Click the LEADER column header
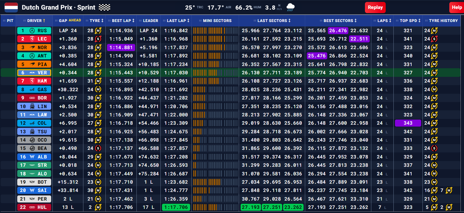Viewport: 464px width, 213px height. click(148, 20)
